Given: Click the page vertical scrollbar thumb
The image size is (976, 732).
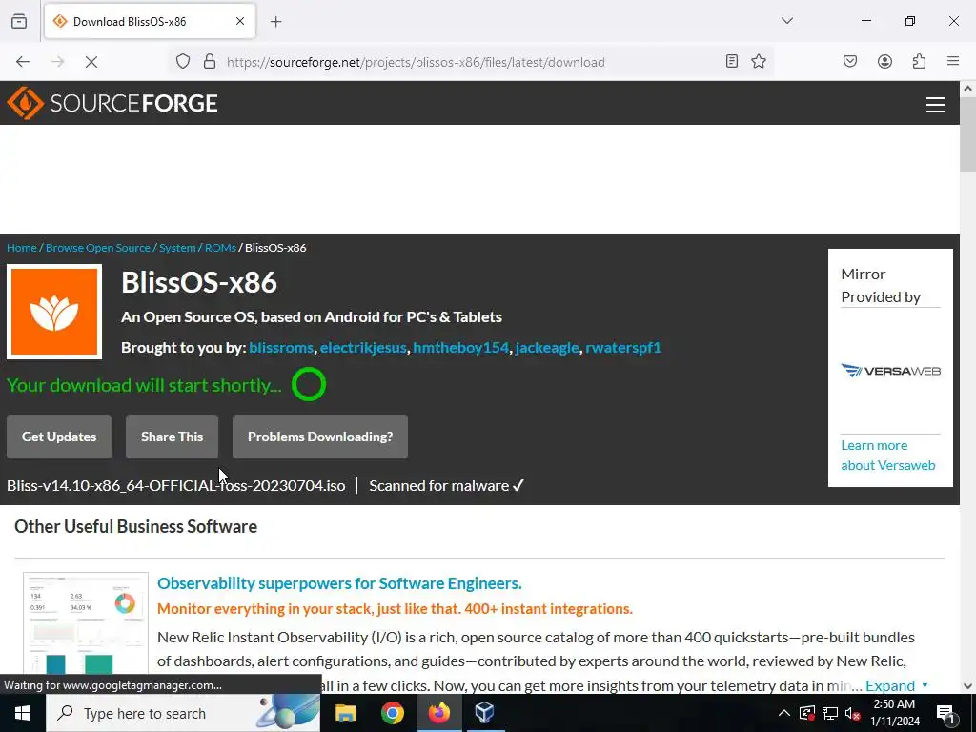Looking at the screenshot, I should point(968,133).
